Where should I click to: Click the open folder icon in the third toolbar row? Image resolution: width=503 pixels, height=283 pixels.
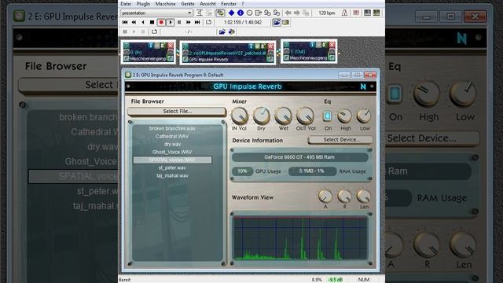click(x=222, y=31)
